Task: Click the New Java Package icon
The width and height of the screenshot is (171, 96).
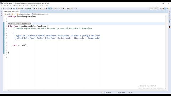Action: tap(19, 9)
